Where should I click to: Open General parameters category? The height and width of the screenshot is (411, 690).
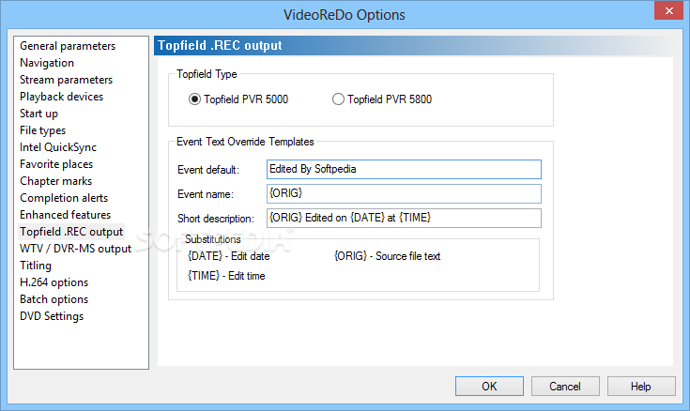[68, 46]
